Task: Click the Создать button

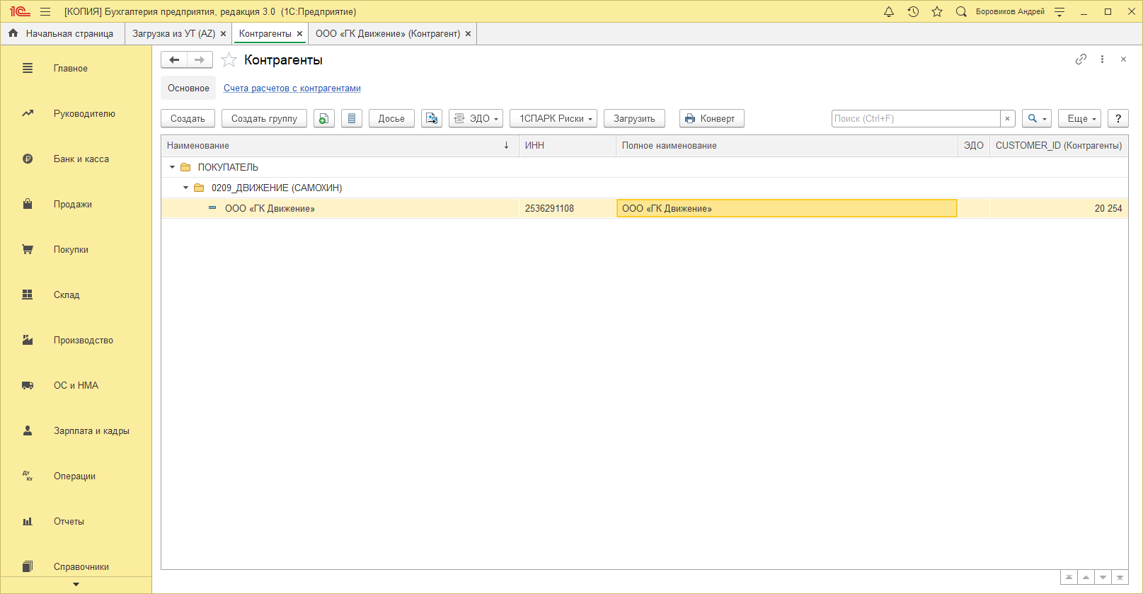Action: [188, 119]
